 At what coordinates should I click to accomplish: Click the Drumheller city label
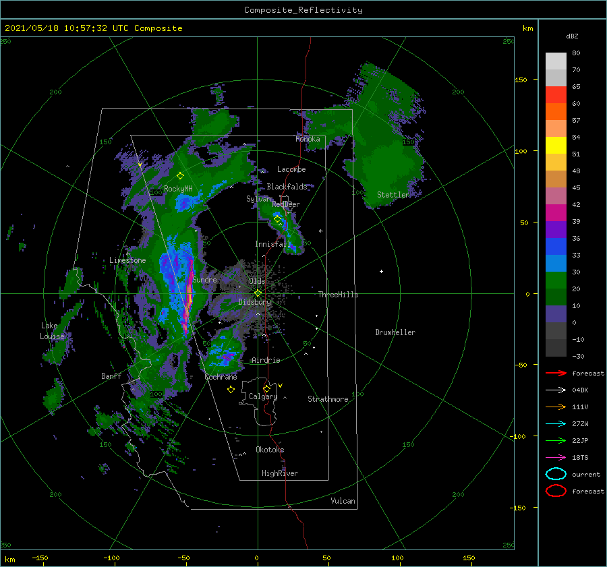395,332
